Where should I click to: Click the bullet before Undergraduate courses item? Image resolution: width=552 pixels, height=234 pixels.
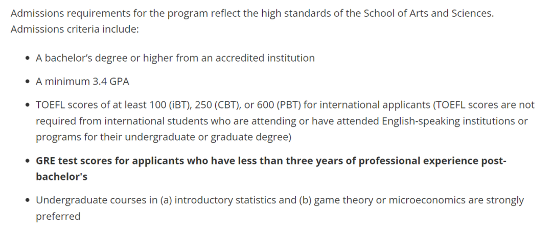click(28, 201)
